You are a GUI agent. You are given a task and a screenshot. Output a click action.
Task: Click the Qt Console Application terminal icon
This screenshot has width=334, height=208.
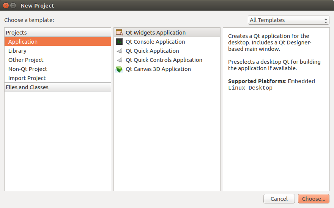119,42
